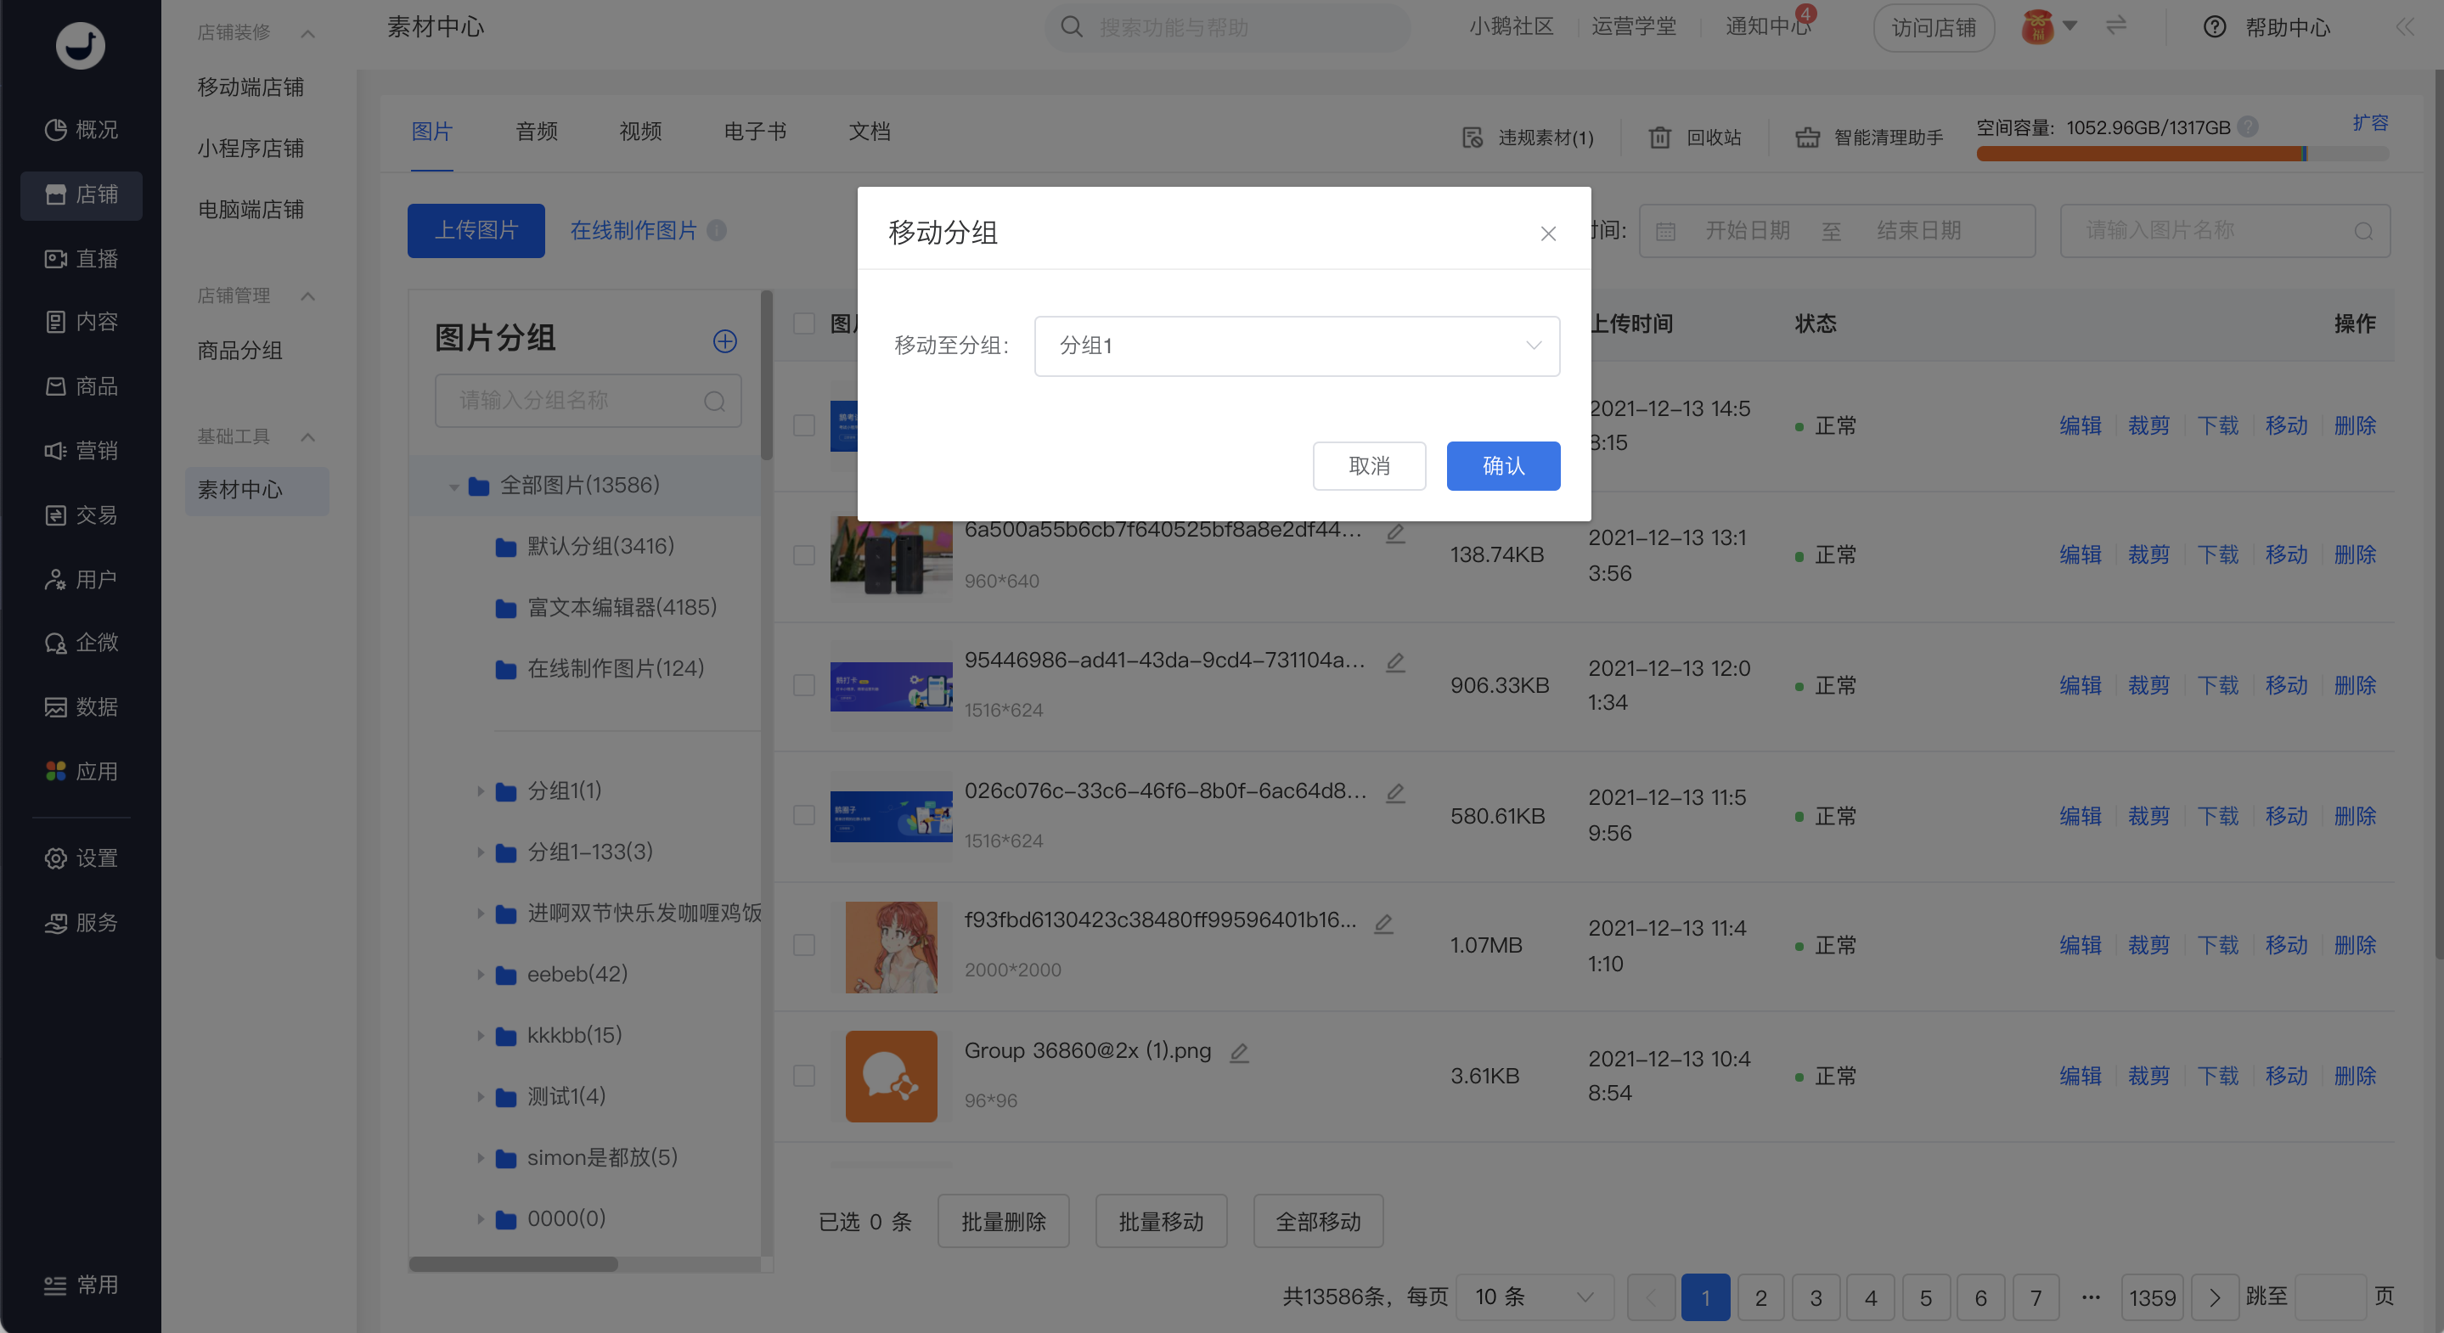Screen dimensions: 2444x1333
Task: Collapse the 全部图片(13586) tree node
Action: pos(453,487)
